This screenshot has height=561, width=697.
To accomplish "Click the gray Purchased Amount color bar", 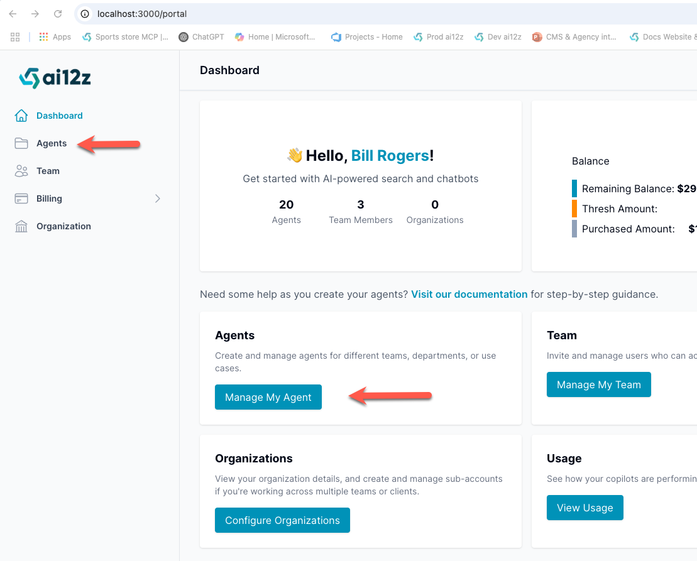I will tap(574, 229).
